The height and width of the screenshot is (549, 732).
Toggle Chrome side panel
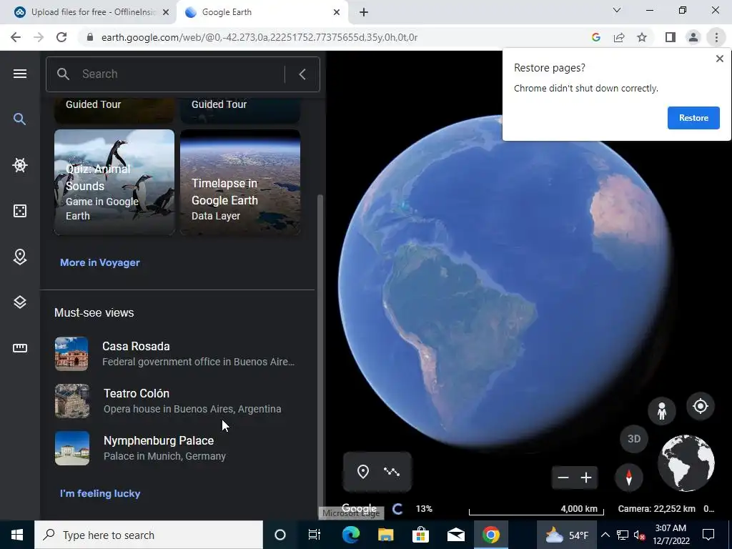(x=670, y=37)
